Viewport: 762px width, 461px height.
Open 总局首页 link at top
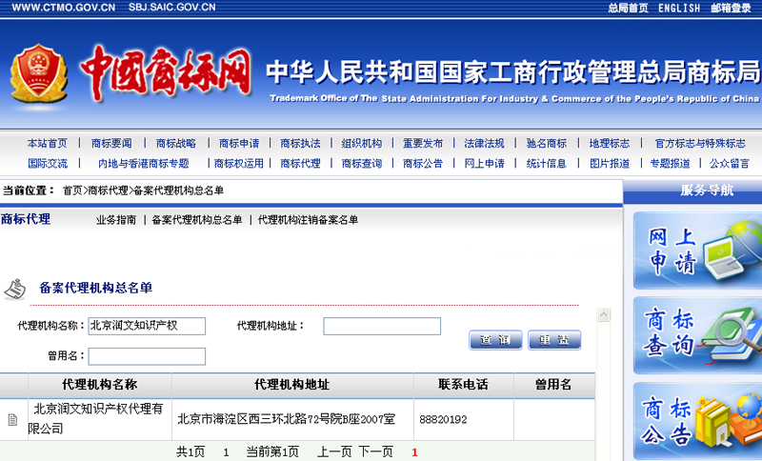(628, 8)
